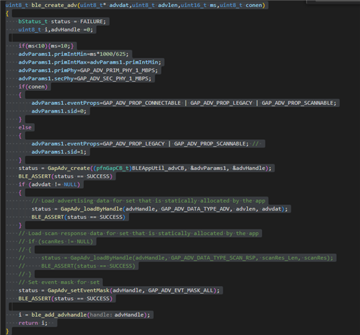Click the return keyword

click(28, 323)
